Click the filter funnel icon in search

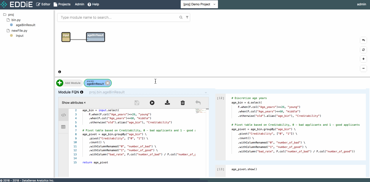pos(187,17)
